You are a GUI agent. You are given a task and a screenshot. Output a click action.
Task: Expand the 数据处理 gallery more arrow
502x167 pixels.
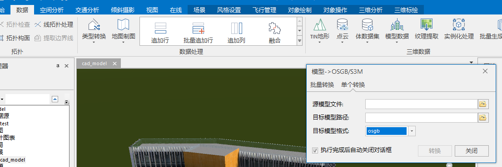[300, 41]
